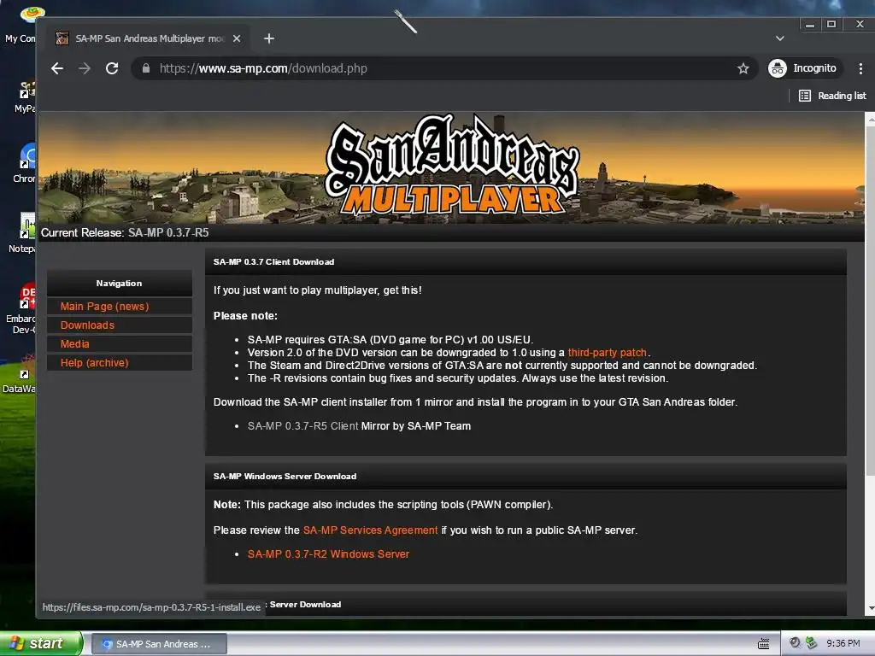The image size is (875, 656).
Task: Open Main Page (news) navigation link
Action: point(104,307)
